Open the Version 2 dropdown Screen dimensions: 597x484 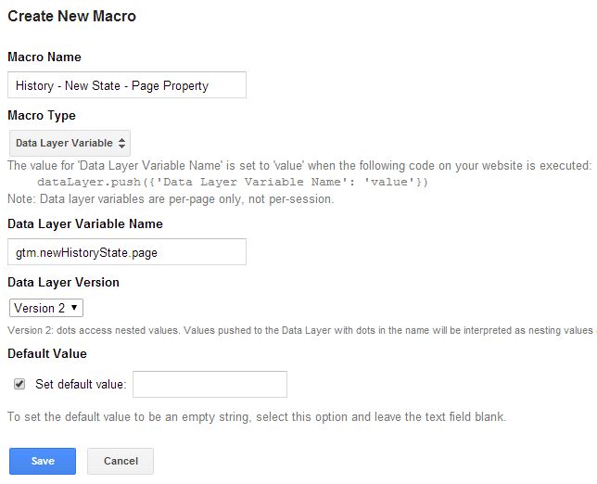click(x=46, y=308)
